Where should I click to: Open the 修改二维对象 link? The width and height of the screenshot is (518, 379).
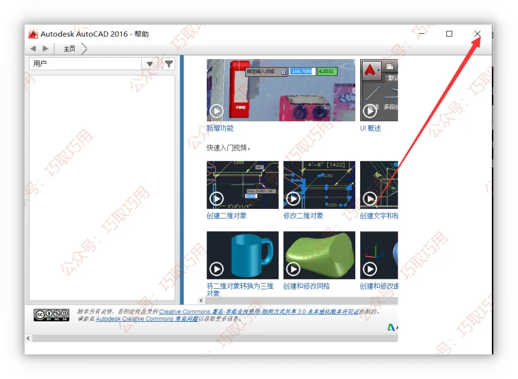(303, 215)
